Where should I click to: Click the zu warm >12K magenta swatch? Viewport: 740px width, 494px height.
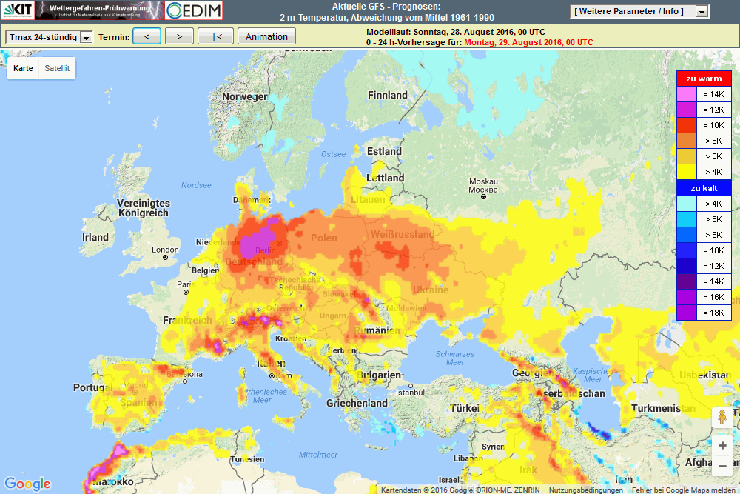687,110
